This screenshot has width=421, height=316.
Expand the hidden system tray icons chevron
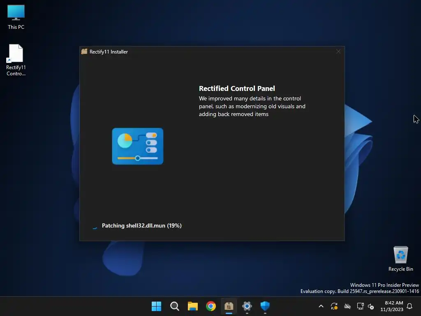coord(321,306)
